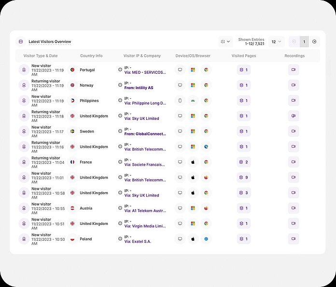The image size is (336, 287).
Task: Click the Sweden flag icon
Action: [72, 131]
